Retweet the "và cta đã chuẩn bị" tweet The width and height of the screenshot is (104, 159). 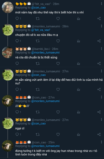click(38, 63)
